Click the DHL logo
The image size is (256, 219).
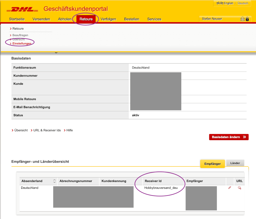22,9
